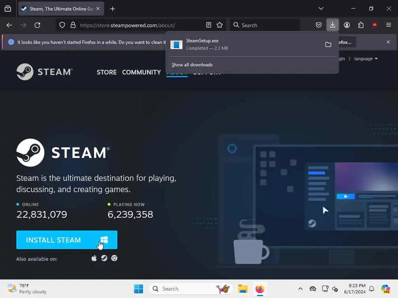The height and width of the screenshot is (298, 398).
Task: Expand the list all tabs chevron
Action: tap(321, 9)
